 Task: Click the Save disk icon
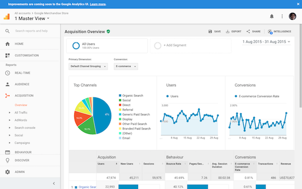[x=210, y=31]
